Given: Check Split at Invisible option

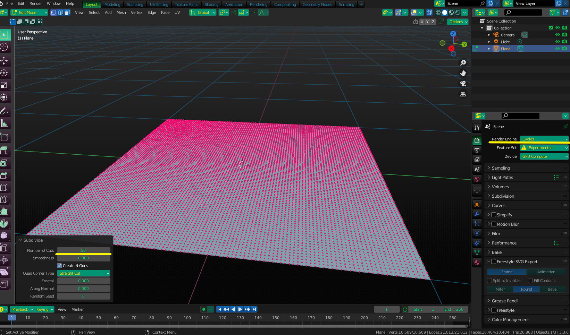Looking at the screenshot, I should pos(489,281).
